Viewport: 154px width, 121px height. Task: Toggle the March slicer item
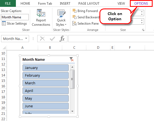click(x=45, y=83)
